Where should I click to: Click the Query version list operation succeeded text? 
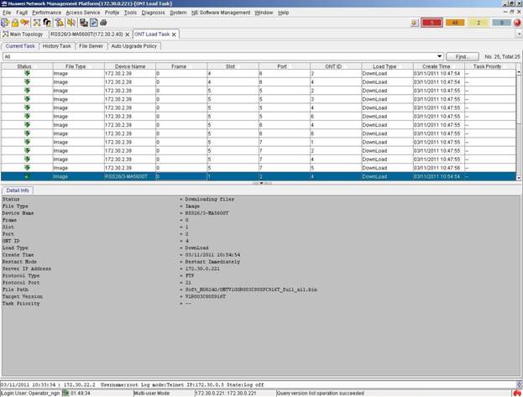[320, 394]
